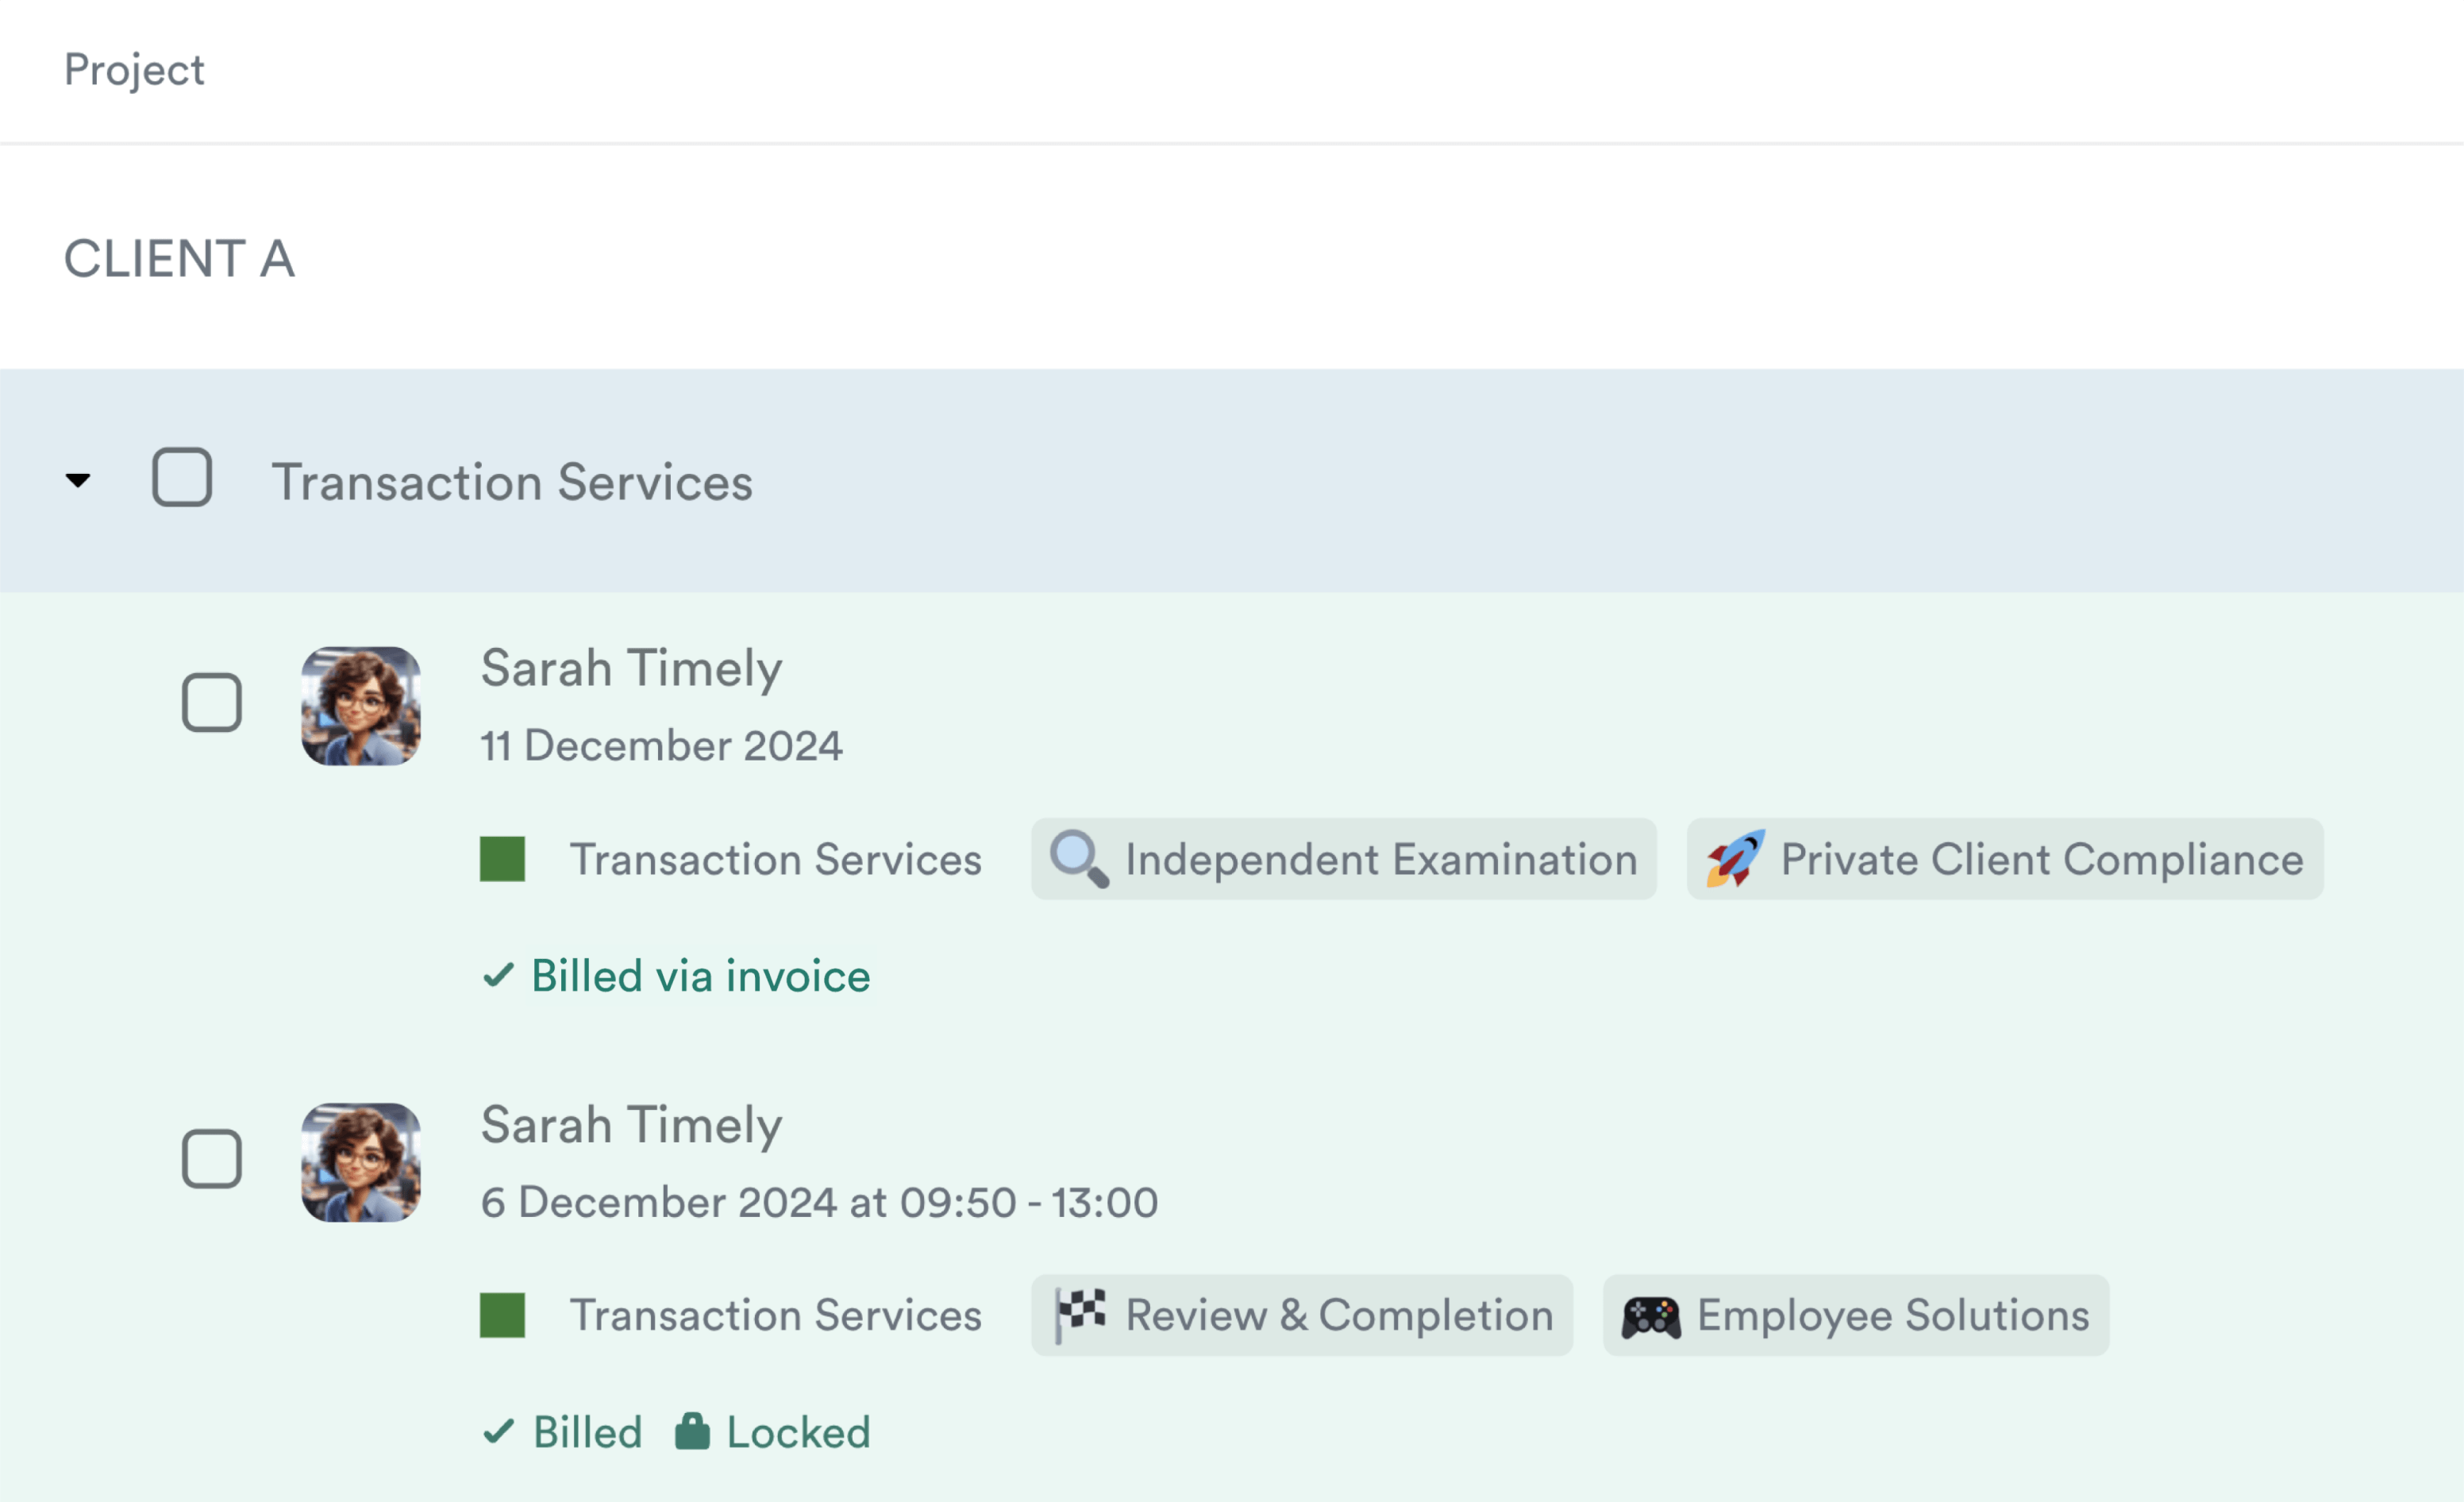
Task: Click Sarah Timely's avatar on 11 December entry
Action: [x=361, y=706]
